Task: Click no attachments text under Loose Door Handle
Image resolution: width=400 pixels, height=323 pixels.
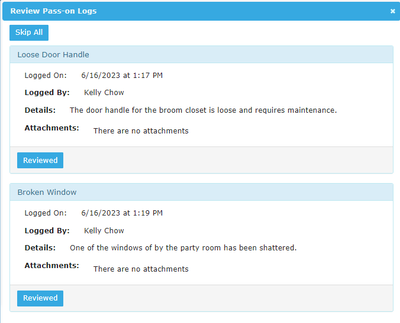Action: (141, 131)
